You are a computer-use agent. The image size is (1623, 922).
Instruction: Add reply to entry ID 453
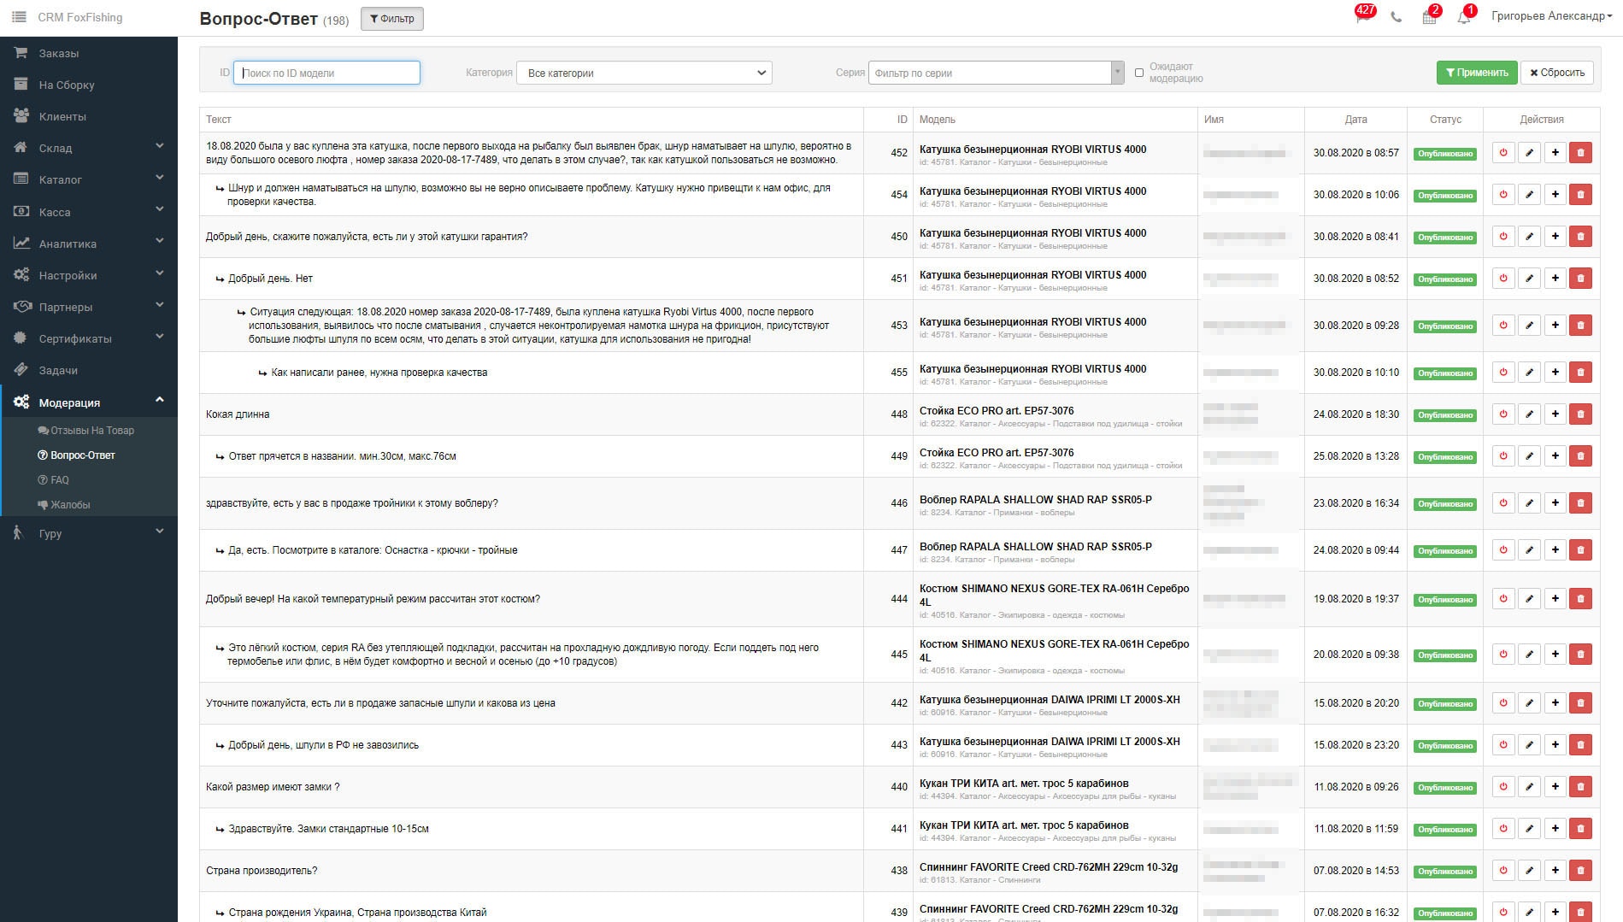point(1555,326)
